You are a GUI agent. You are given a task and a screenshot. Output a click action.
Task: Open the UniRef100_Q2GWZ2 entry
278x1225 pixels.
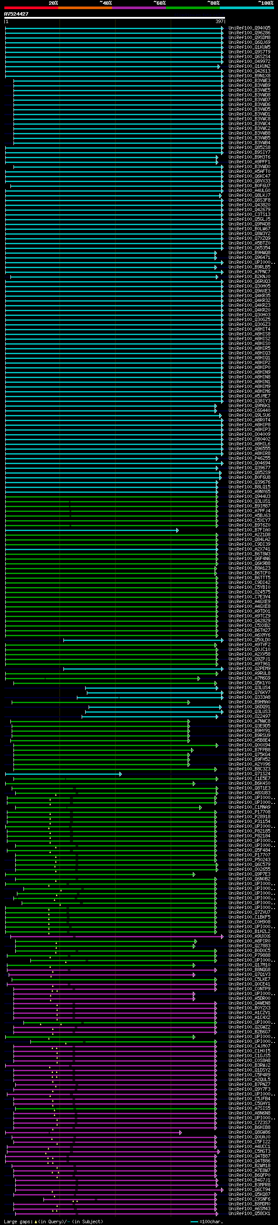249,1027
